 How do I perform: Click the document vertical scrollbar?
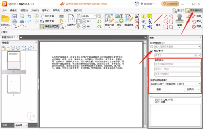[145, 84]
